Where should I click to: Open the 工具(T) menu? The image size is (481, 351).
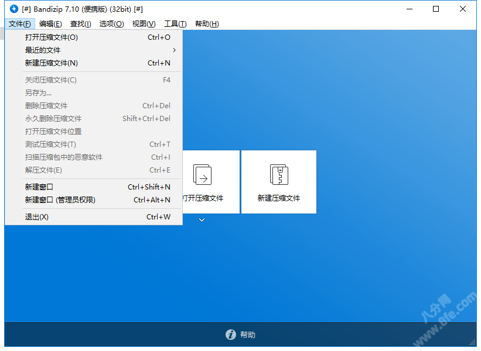click(x=175, y=24)
